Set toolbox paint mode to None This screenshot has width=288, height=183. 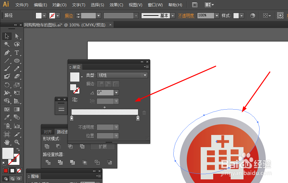(x=19, y=171)
